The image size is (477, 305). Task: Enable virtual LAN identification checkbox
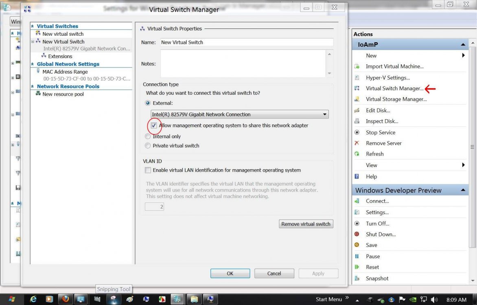click(x=148, y=170)
